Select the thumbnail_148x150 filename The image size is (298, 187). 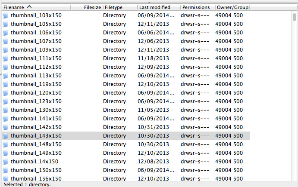tap(36, 144)
